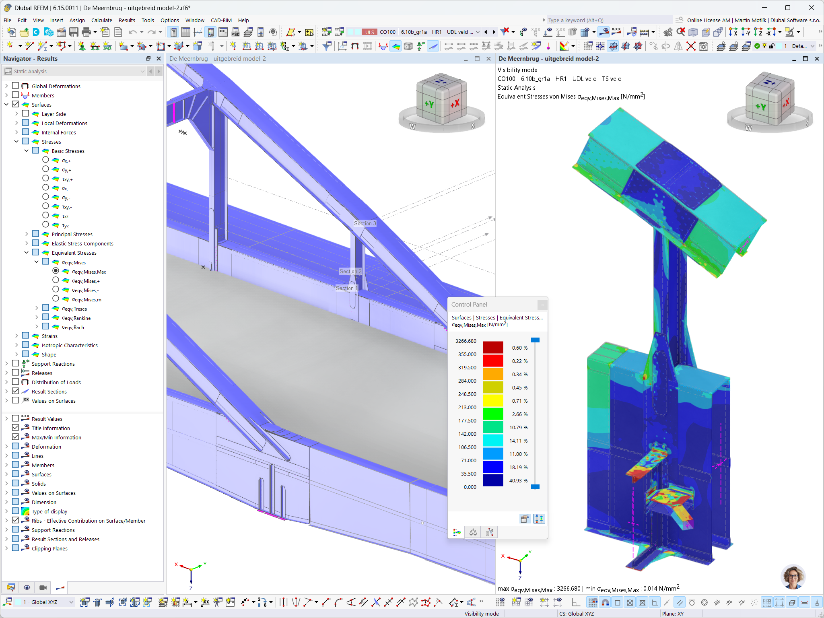The image size is (824, 618).
Task: Click the new node star icon
Action: click(10, 46)
